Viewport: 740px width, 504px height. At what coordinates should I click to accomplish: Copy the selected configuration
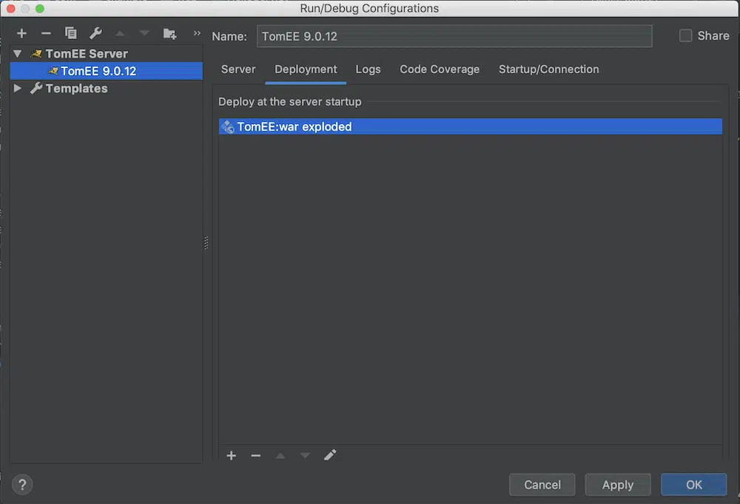pos(70,33)
